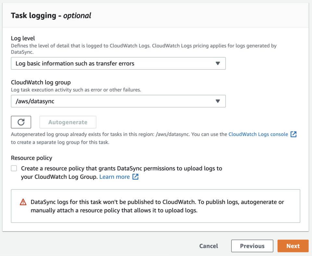Expand the selector showing /aws/datasync
This screenshot has width=312, height=256.
(x=118, y=101)
